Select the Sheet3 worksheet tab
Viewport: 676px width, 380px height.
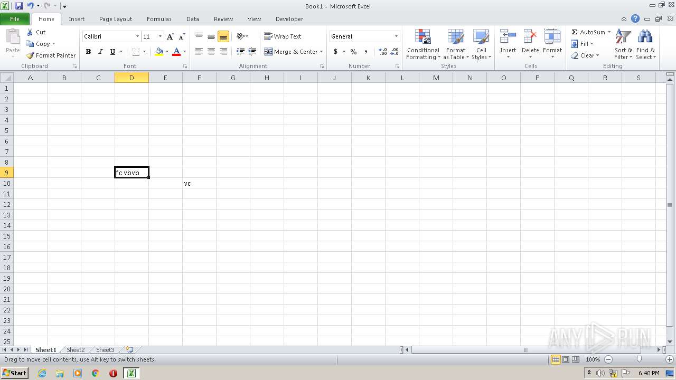click(x=105, y=350)
